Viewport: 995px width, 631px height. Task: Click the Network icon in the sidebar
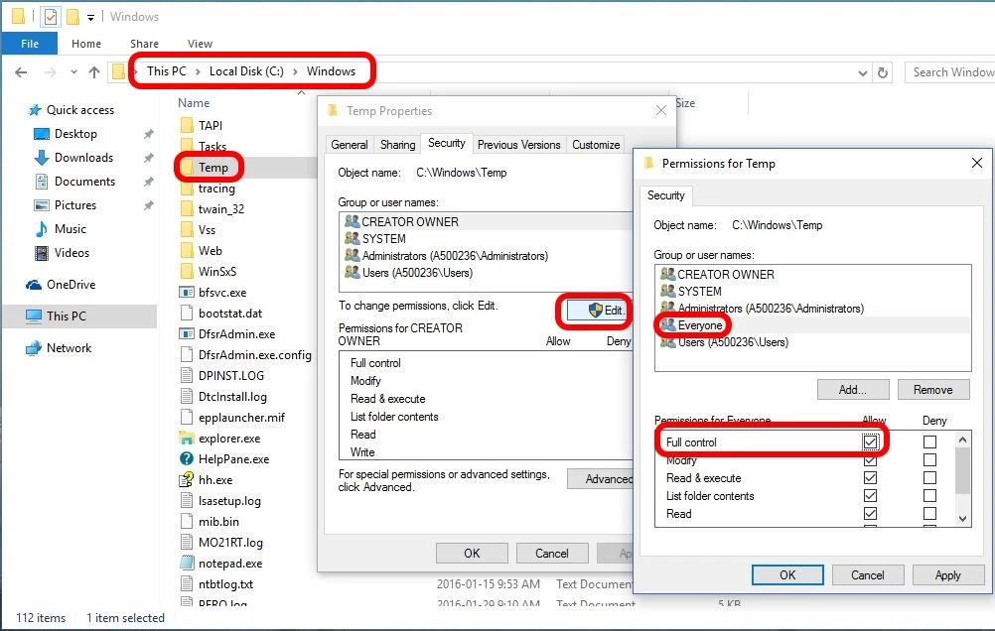(x=34, y=348)
